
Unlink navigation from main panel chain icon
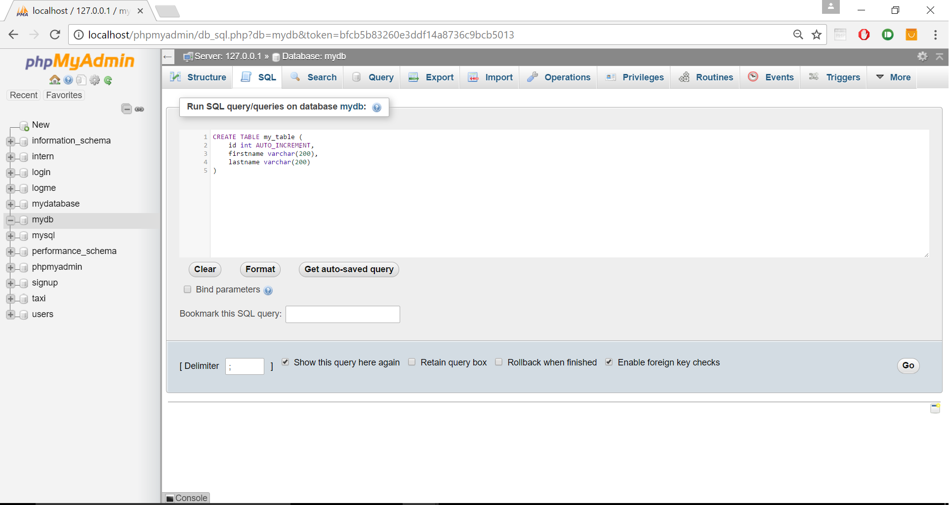(x=139, y=109)
